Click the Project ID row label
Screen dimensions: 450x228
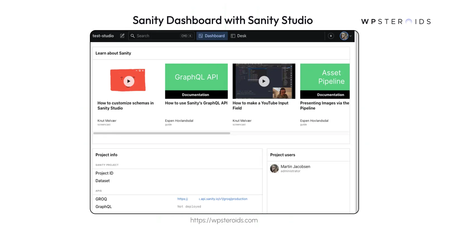pyautogui.click(x=104, y=173)
